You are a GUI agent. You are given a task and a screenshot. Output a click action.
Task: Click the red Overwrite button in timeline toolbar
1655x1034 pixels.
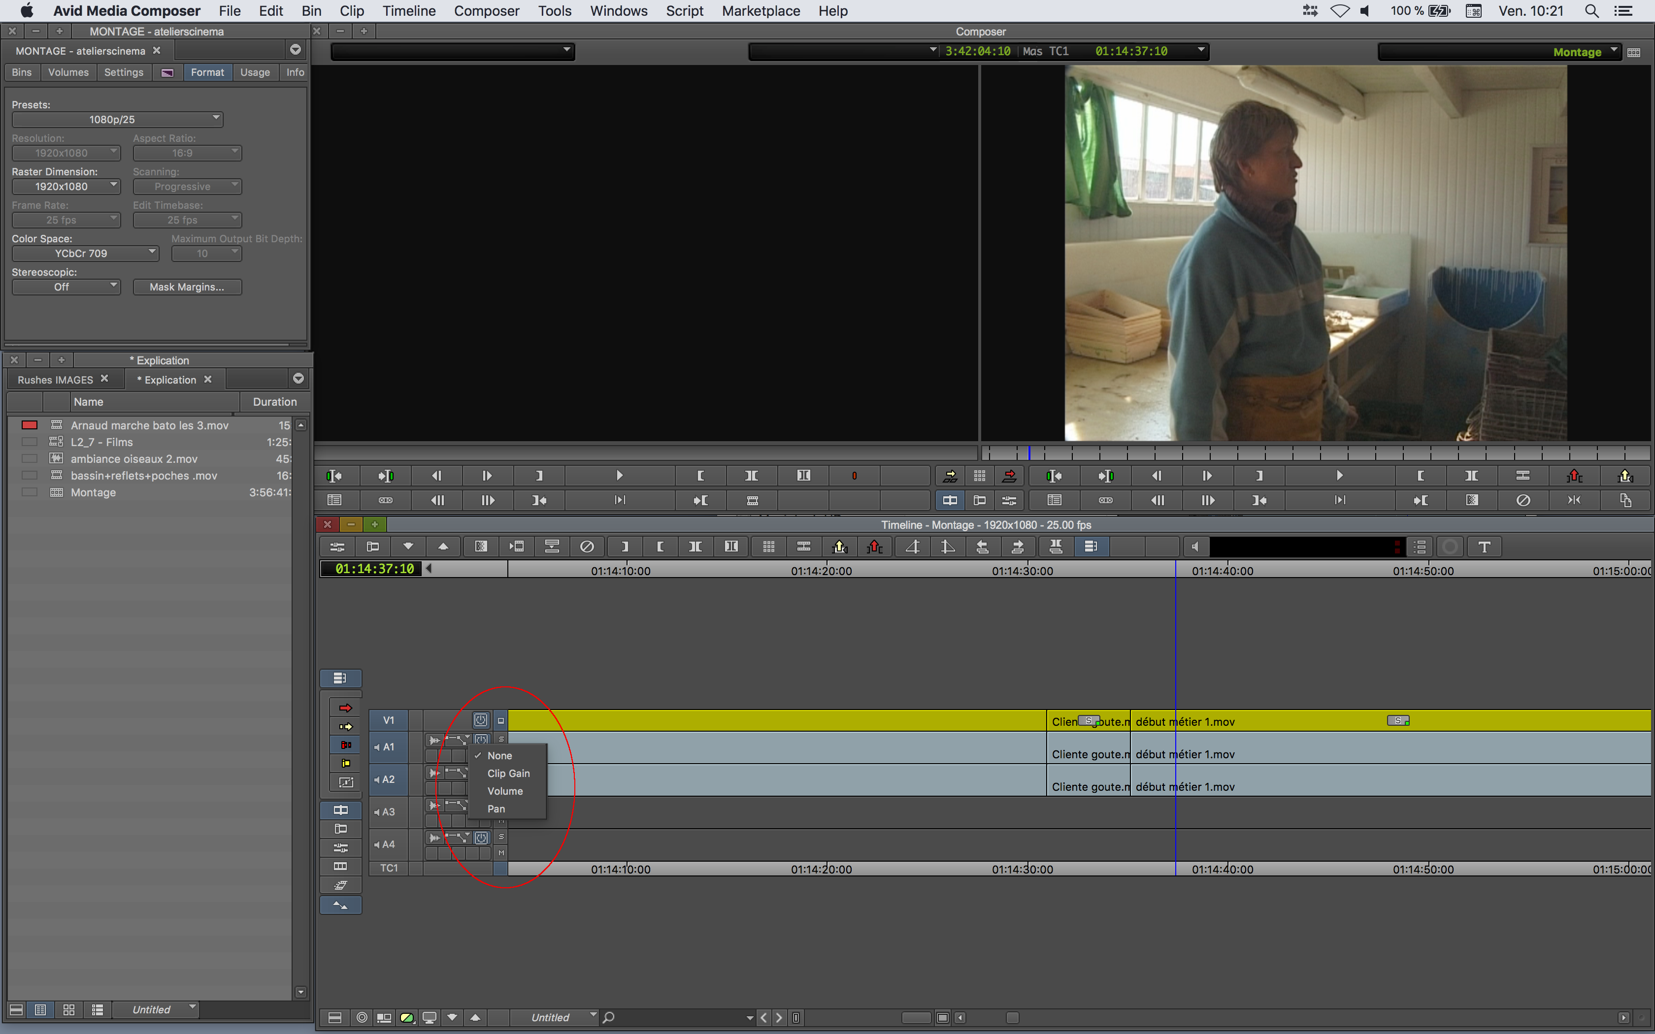[875, 547]
